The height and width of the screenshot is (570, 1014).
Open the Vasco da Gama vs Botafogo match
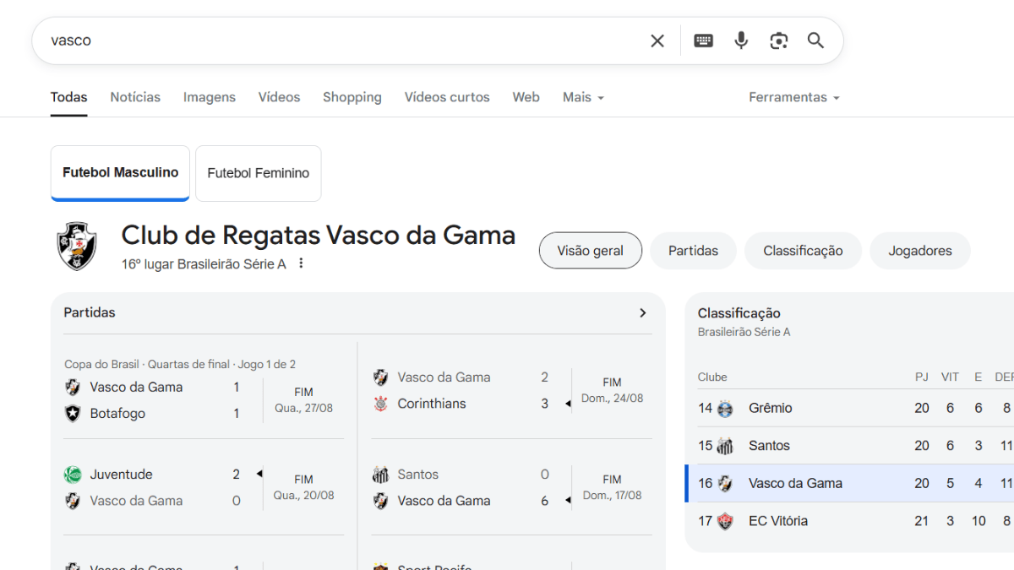point(203,400)
